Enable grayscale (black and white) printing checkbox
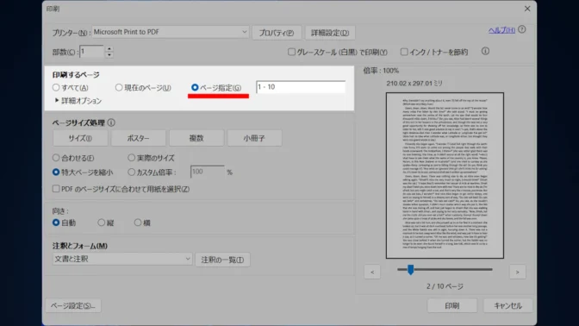Screen dimensions: 579x326 [292, 52]
